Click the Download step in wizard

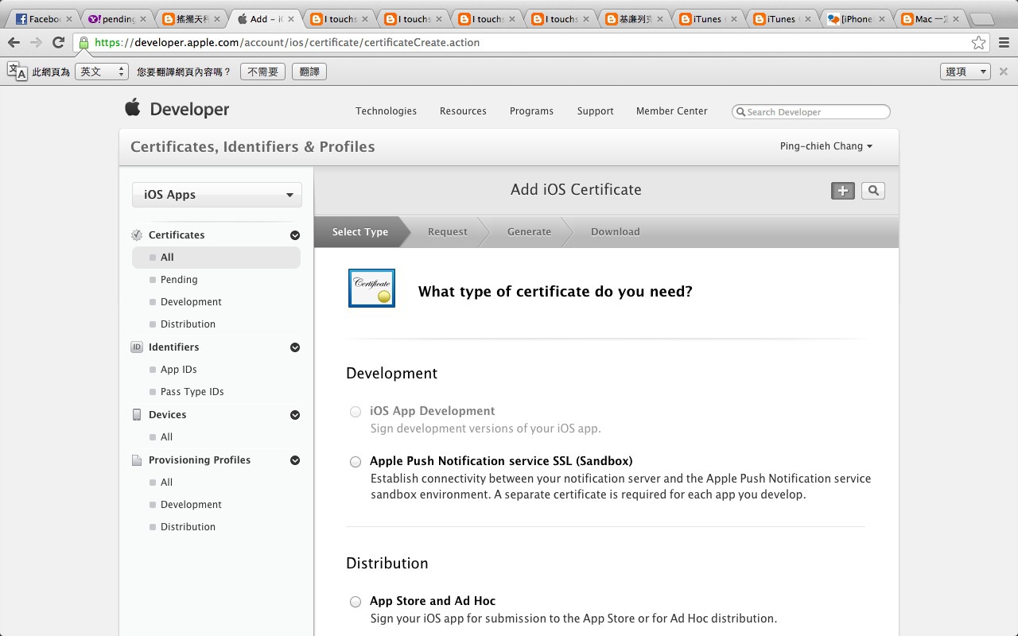pyautogui.click(x=615, y=232)
